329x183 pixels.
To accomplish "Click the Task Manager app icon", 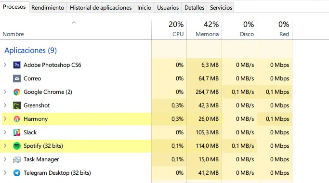I will coord(17,159).
